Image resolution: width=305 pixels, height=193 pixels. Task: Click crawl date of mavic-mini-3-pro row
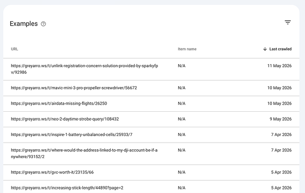(279, 88)
